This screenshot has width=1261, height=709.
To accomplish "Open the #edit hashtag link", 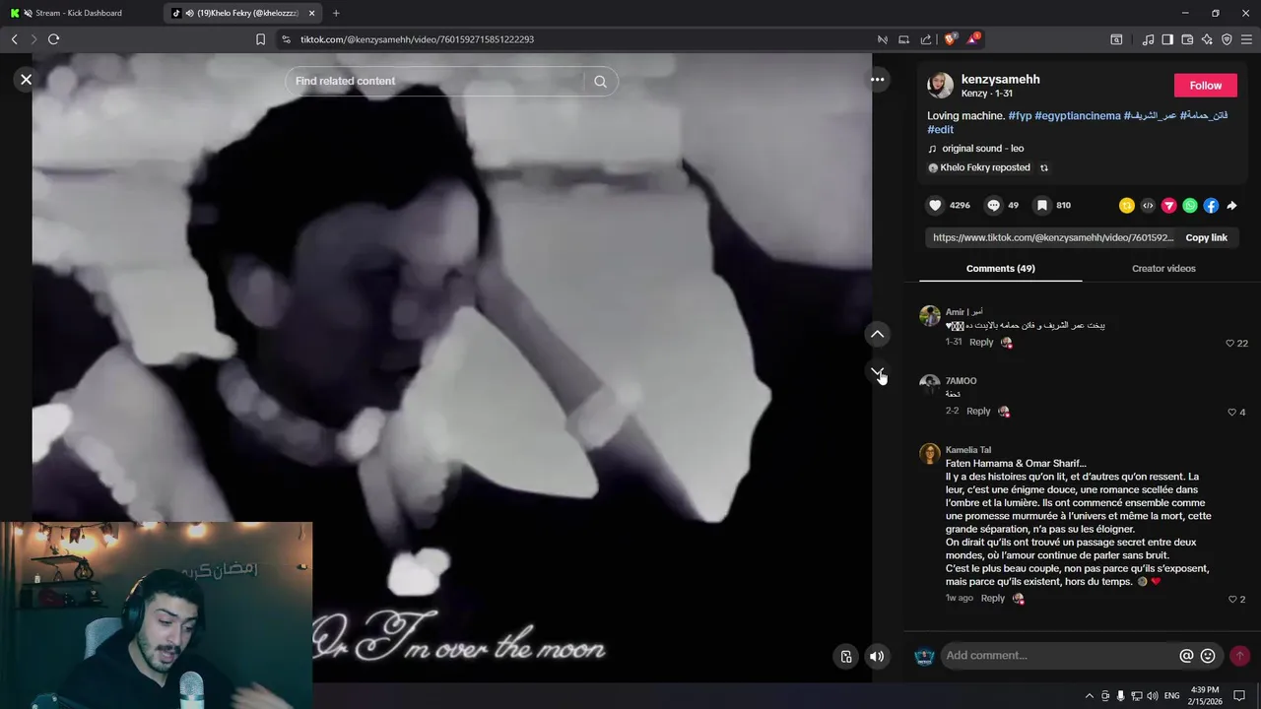I will coord(940,129).
